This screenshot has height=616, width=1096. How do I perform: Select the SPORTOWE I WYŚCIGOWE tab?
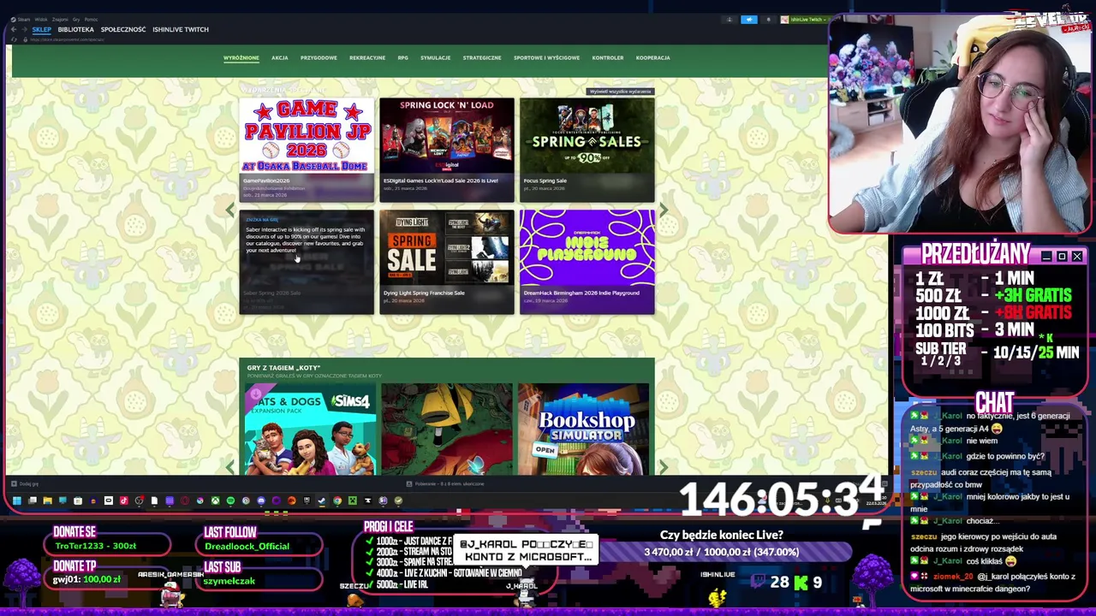pyautogui.click(x=546, y=57)
